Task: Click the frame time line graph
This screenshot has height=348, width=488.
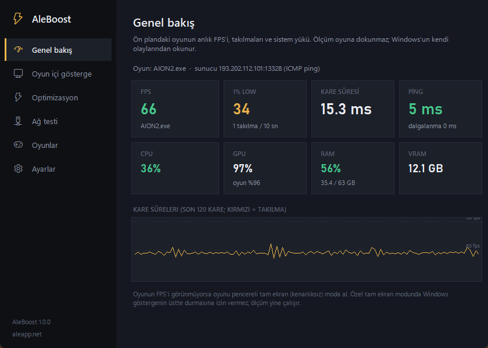Action: point(307,249)
